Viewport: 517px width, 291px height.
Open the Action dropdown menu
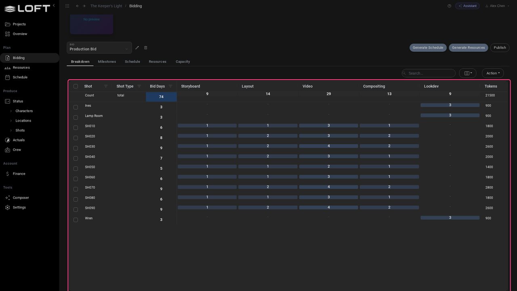[493, 73]
